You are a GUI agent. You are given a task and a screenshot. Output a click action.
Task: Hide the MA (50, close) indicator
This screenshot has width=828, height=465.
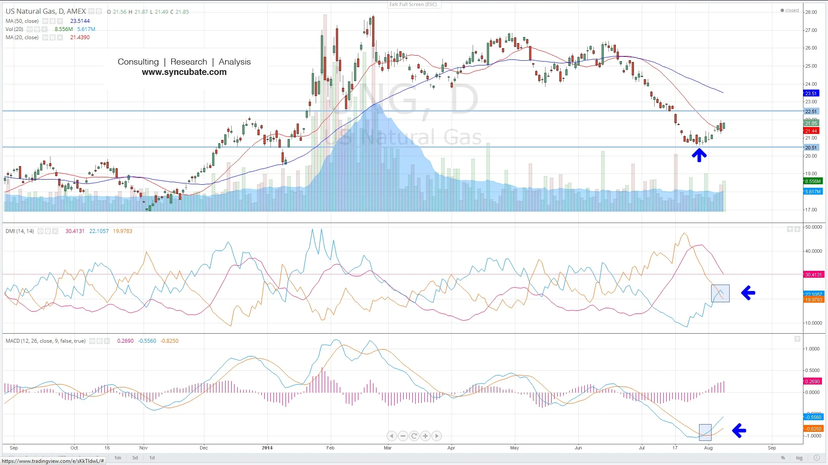tap(45, 21)
